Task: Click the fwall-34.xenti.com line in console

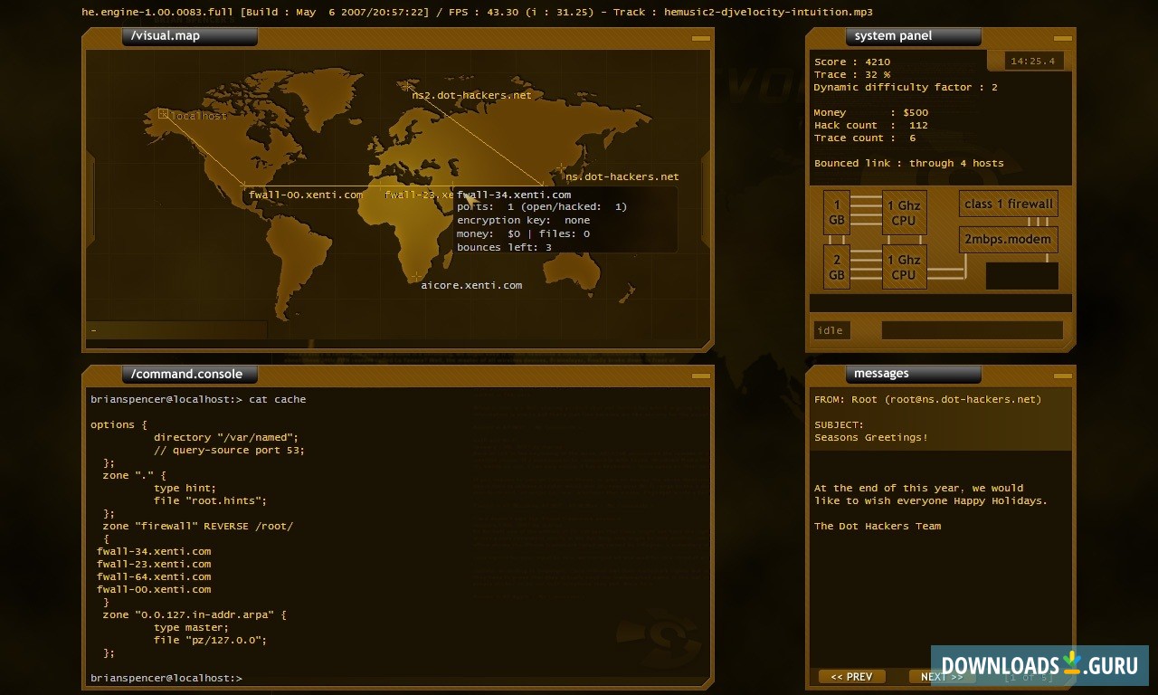Action: (154, 551)
